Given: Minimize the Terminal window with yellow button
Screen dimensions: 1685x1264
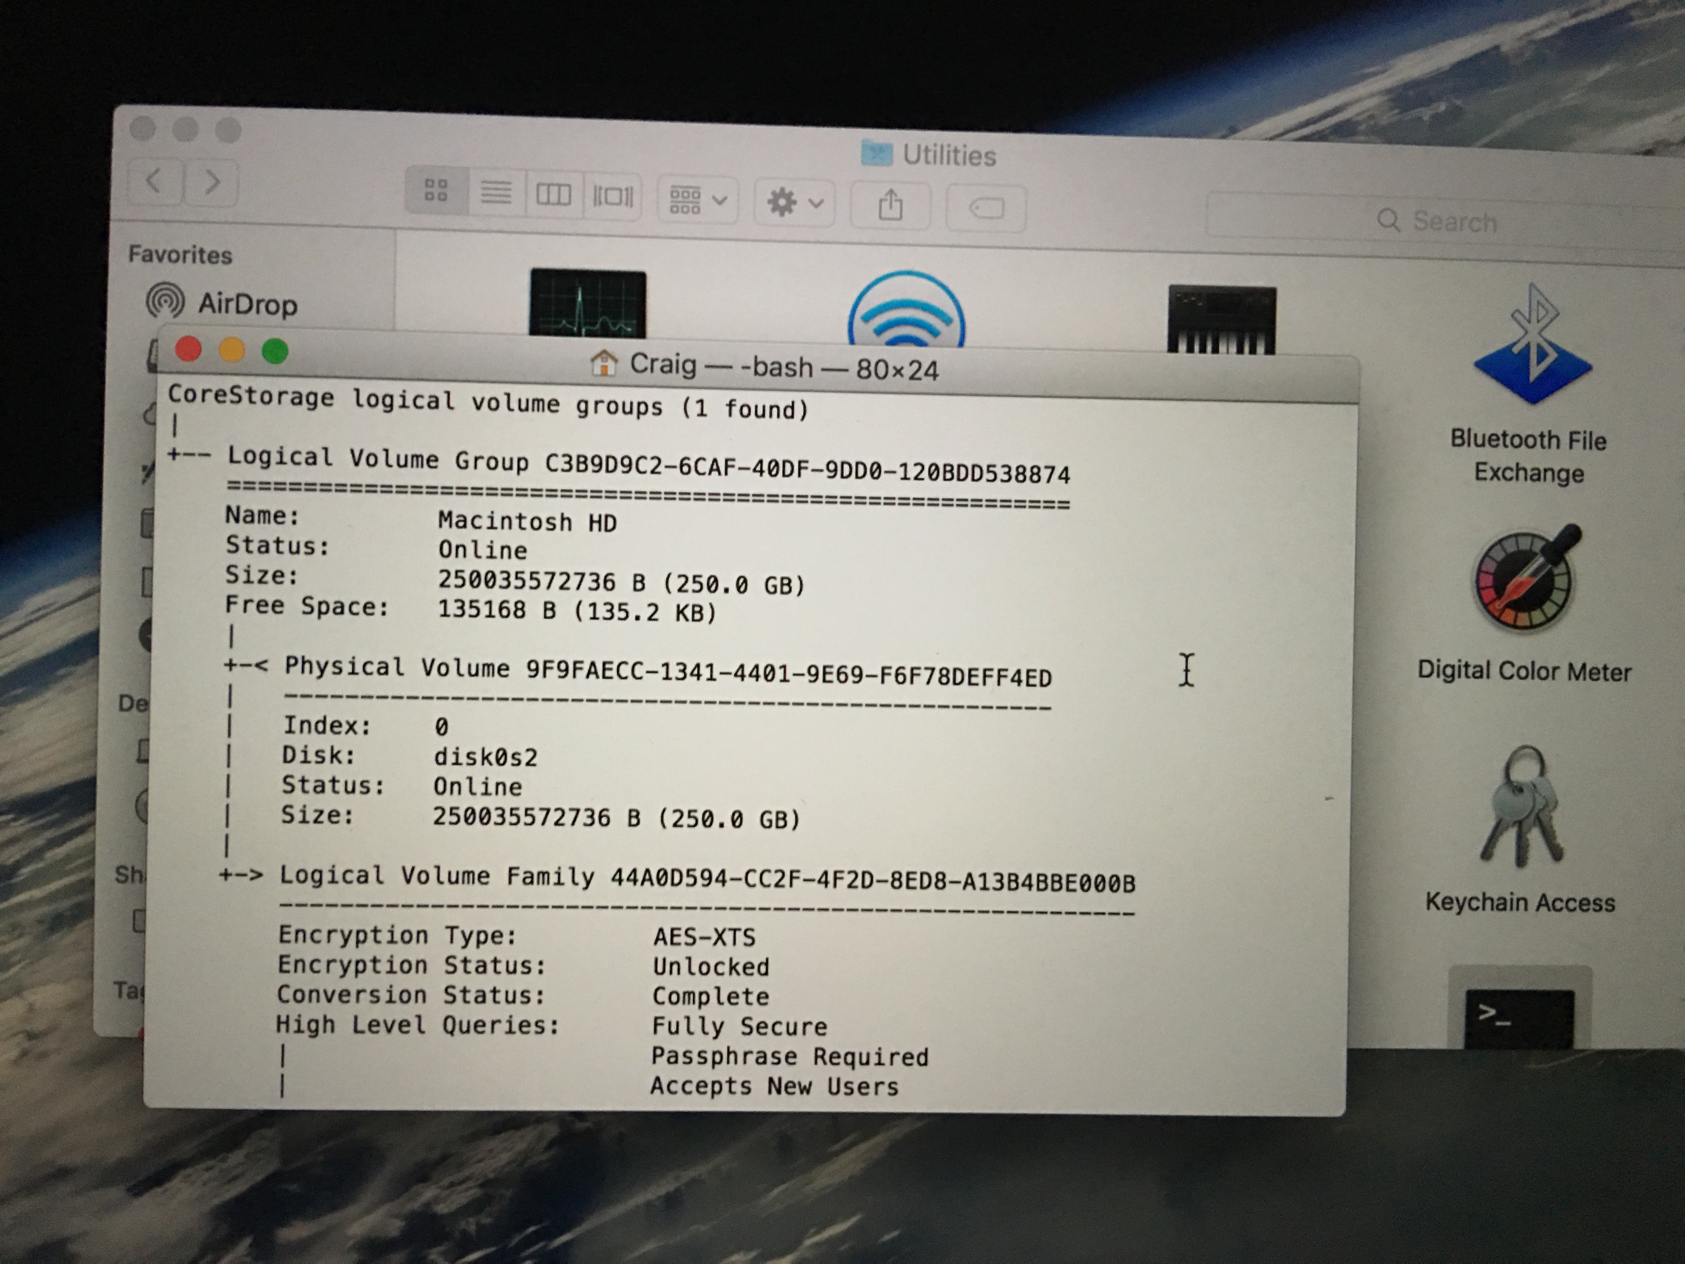Looking at the screenshot, I should 232,350.
